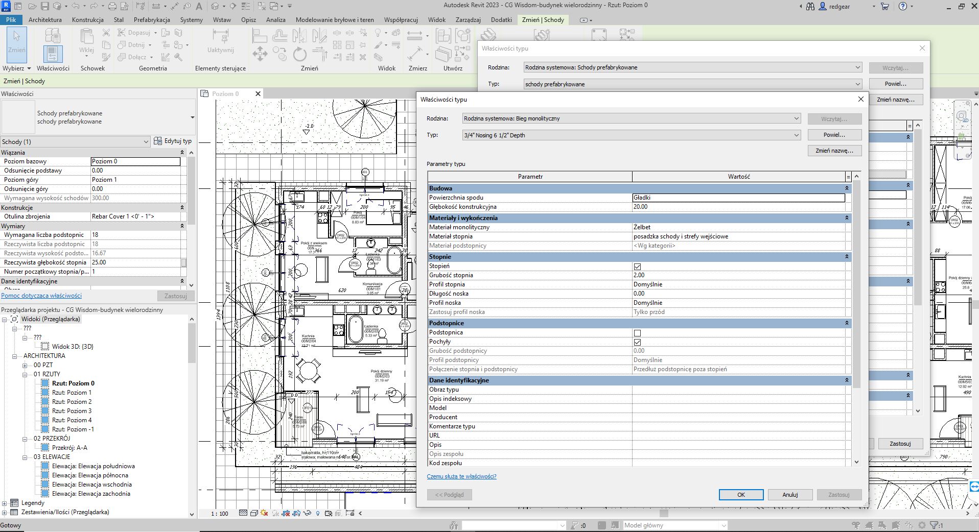979x532 pixels.
Task: Click the Anuluj button
Action: [x=789, y=495]
